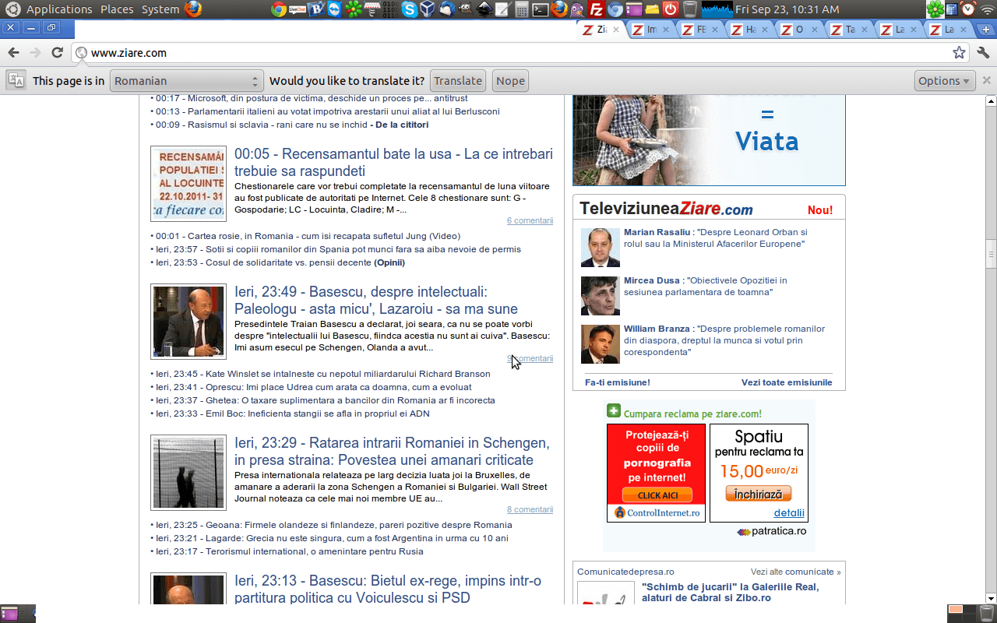Open a new tab with plus button
Screen dimensions: 997x623
(x=985, y=30)
